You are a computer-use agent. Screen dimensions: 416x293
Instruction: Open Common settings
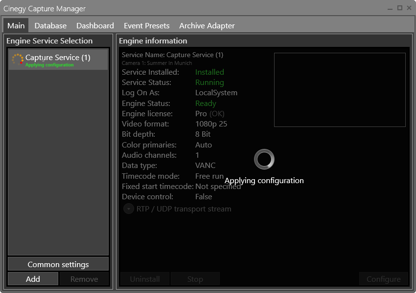click(x=58, y=264)
